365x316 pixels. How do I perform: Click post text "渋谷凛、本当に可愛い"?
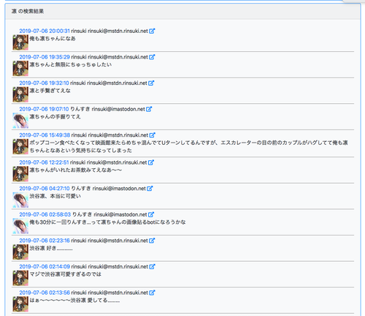tap(55, 196)
